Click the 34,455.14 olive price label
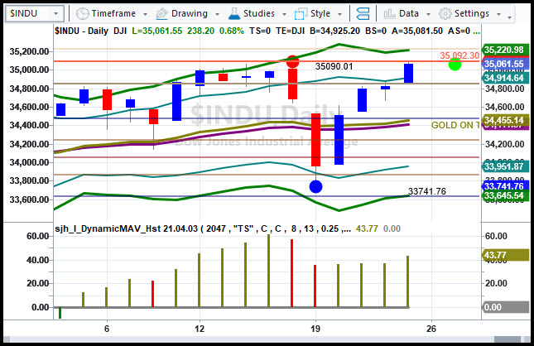Viewport: 534px width, 346px height. (505, 120)
